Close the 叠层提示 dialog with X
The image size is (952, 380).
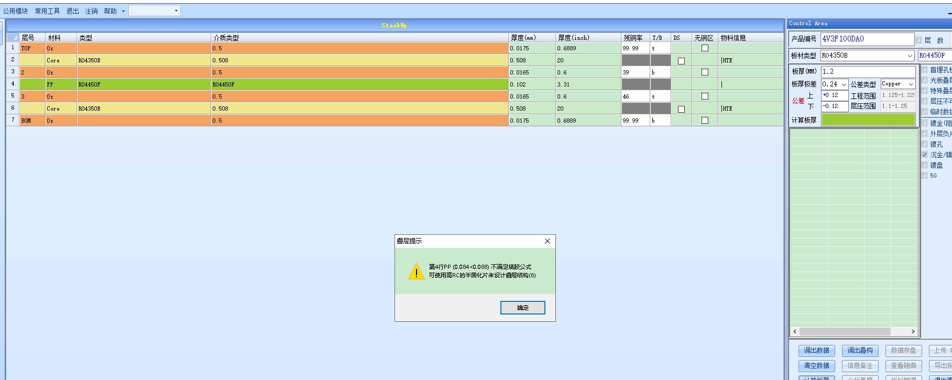pos(548,241)
